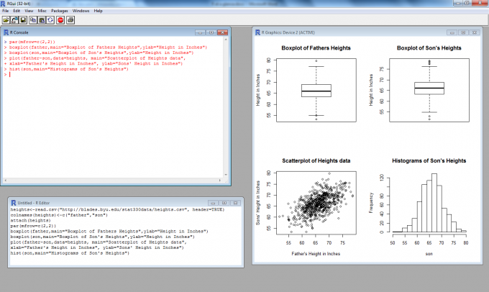Click the Copy icon in toolbar

[x=33, y=19]
